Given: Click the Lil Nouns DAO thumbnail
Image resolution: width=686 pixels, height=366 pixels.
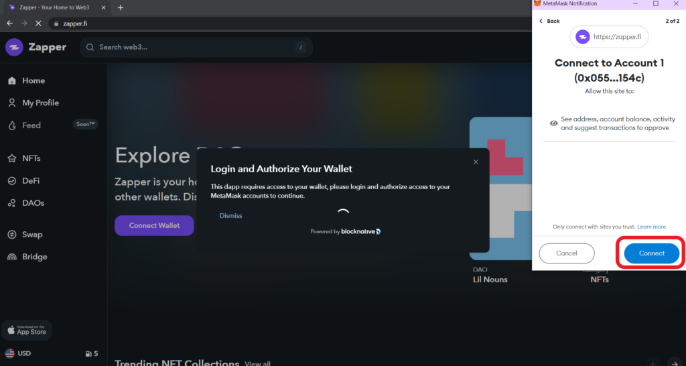Looking at the screenshot, I should (501, 188).
